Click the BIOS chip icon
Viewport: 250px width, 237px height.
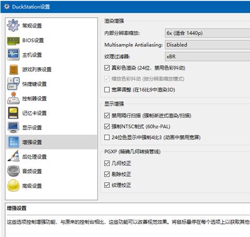(x=13, y=41)
